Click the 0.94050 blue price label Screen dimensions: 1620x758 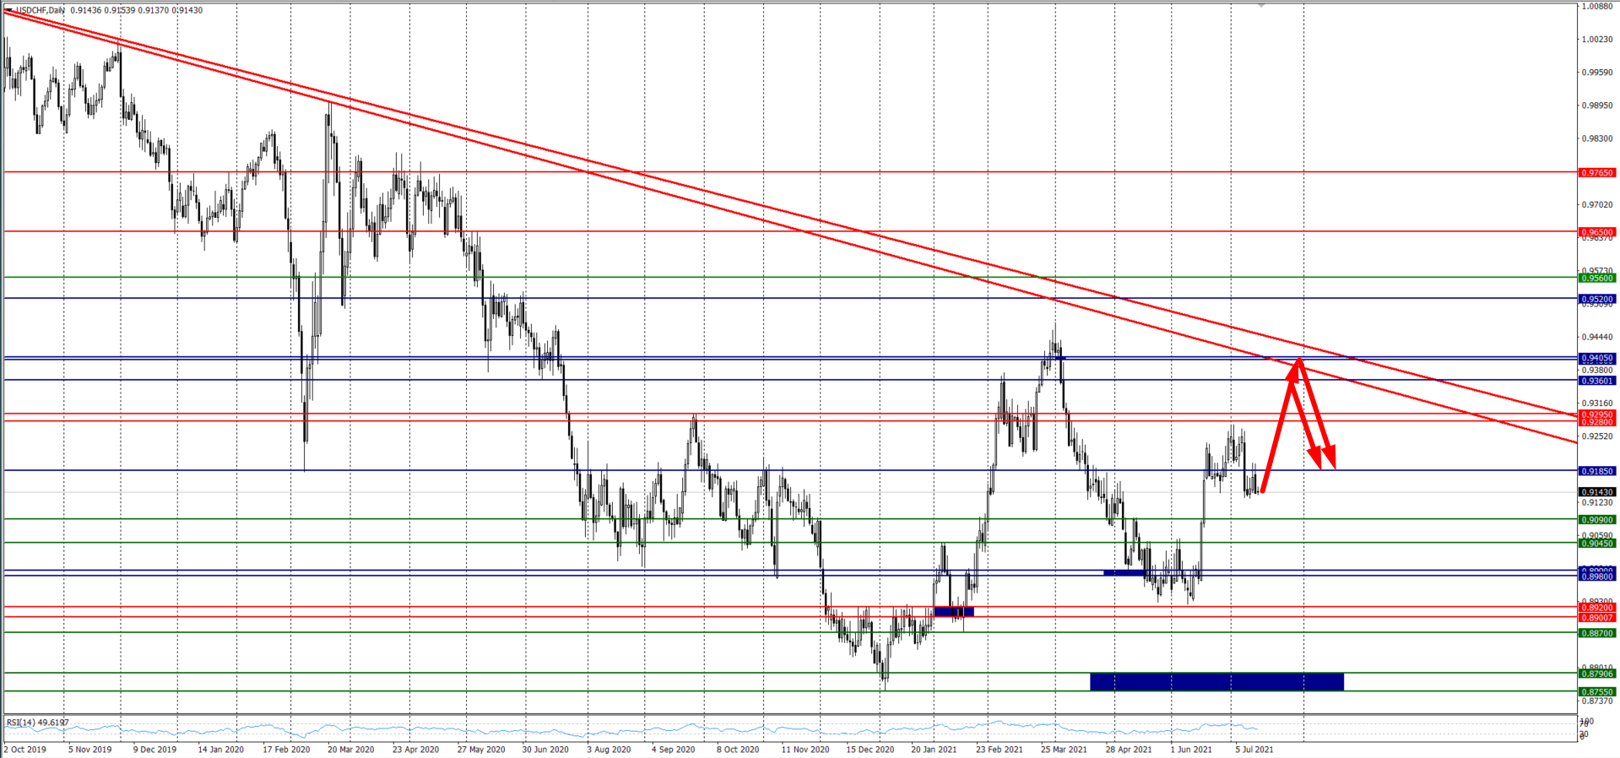tap(1596, 358)
